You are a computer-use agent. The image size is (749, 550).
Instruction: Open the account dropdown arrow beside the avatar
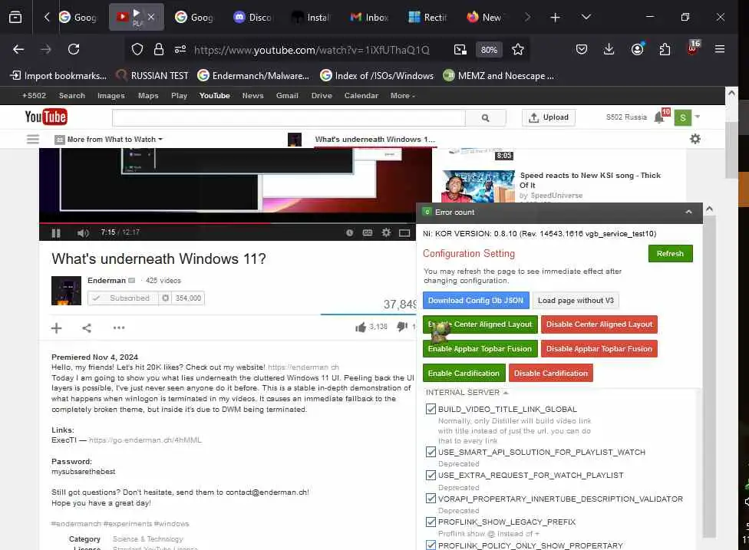(698, 117)
